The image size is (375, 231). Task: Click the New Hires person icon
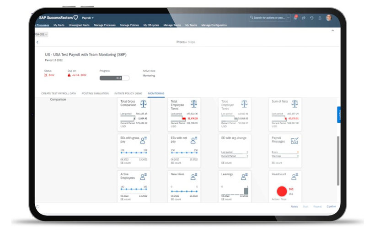[194, 177]
